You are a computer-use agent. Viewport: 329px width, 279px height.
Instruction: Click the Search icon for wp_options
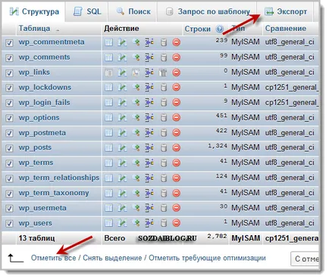pyautogui.click(x=136, y=118)
